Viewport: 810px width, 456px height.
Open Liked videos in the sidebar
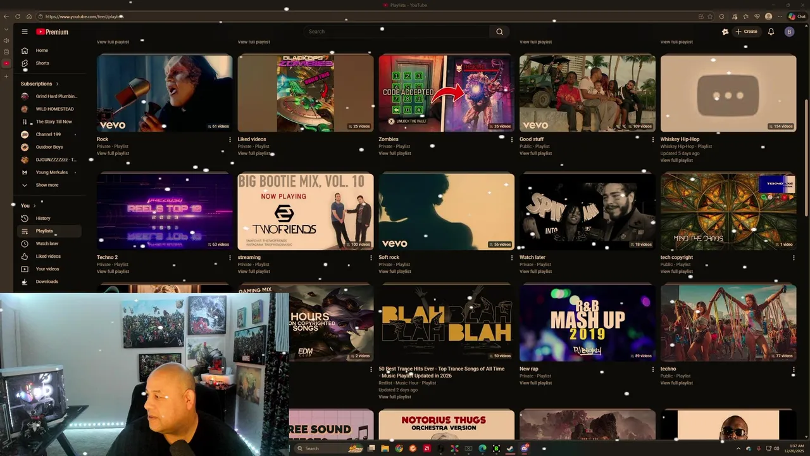coord(48,256)
